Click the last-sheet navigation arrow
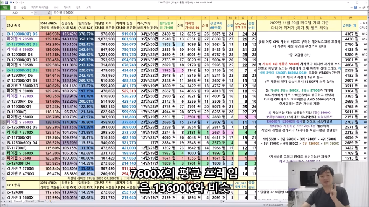369x207 pixels. click(10, 201)
